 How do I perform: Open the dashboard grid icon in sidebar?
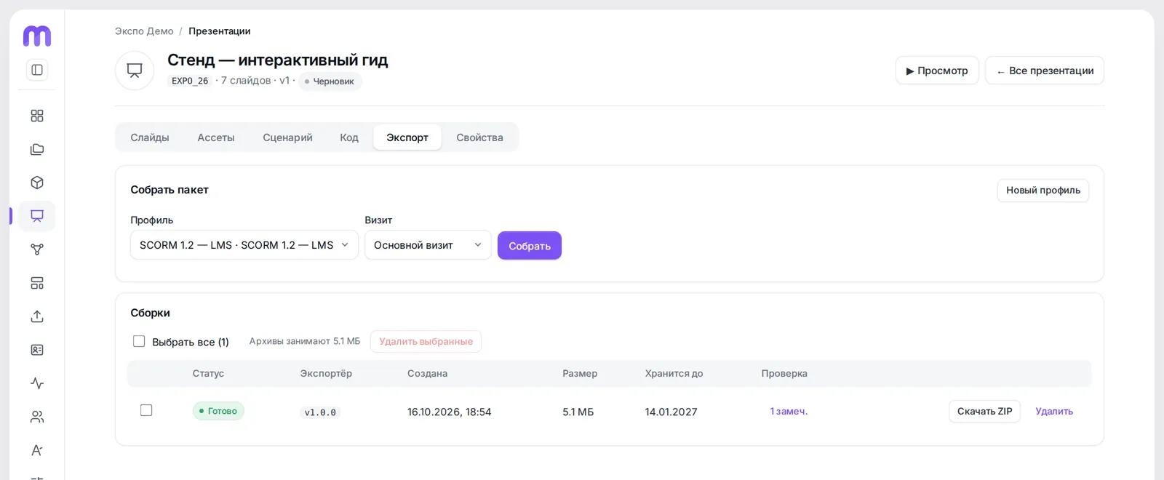pyautogui.click(x=37, y=116)
